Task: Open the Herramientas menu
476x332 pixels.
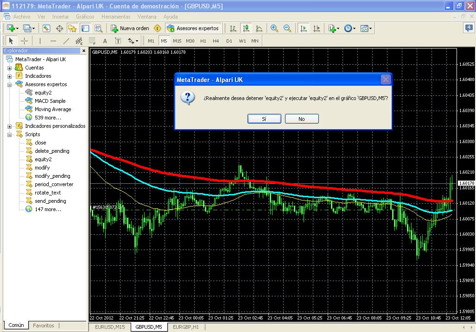Action: pyautogui.click(x=115, y=17)
